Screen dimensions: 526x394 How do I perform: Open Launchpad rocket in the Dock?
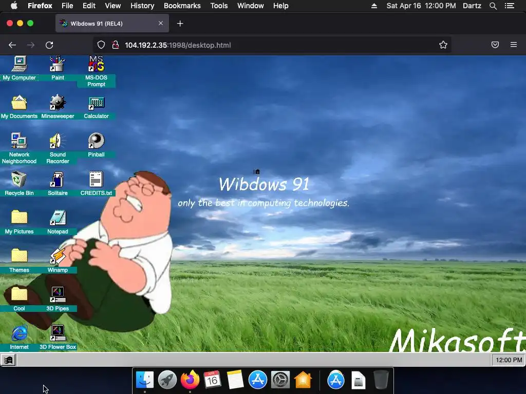coord(167,380)
